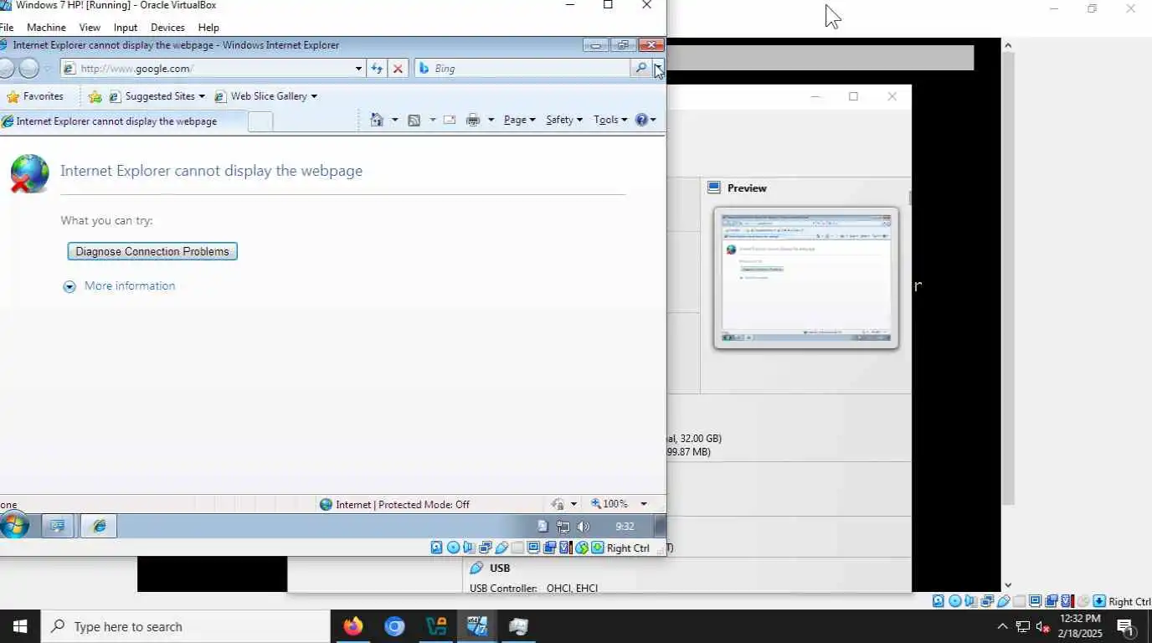Click the Print icon in IE toolbar
This screenshot has width=1152, height=643.
[x=473, y=120]
